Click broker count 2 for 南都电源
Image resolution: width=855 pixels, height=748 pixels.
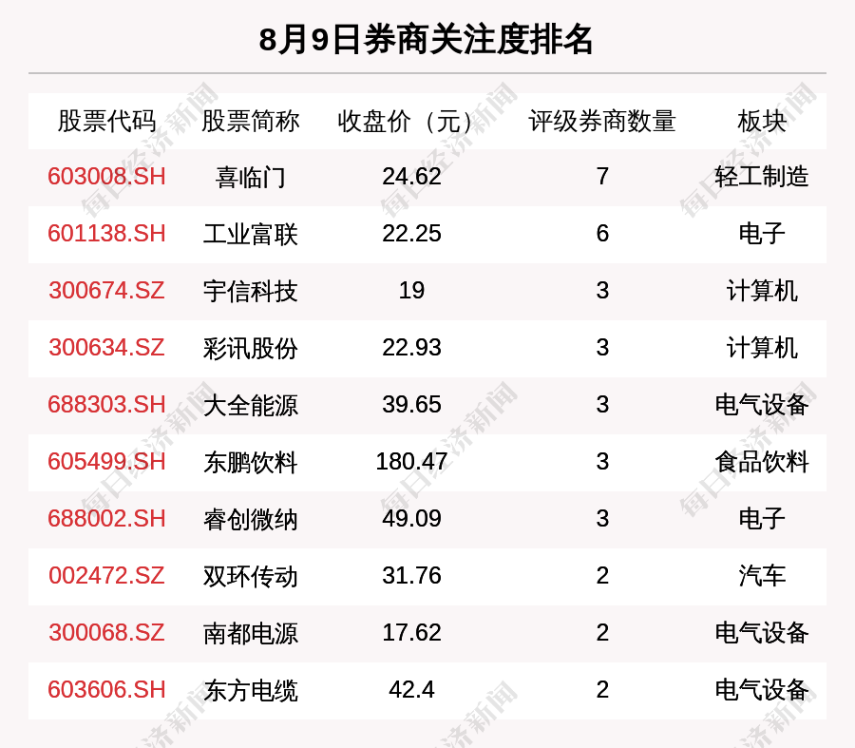click(x=602, y=633)
